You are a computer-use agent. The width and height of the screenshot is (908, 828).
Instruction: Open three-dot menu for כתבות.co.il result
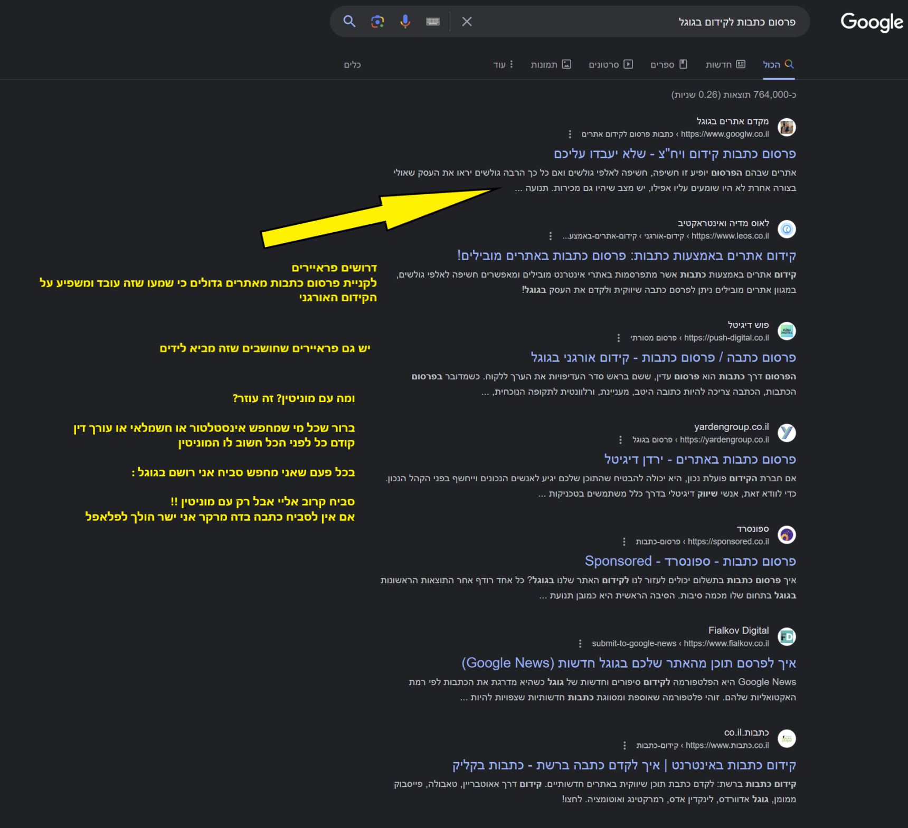(x=625, y=745)
